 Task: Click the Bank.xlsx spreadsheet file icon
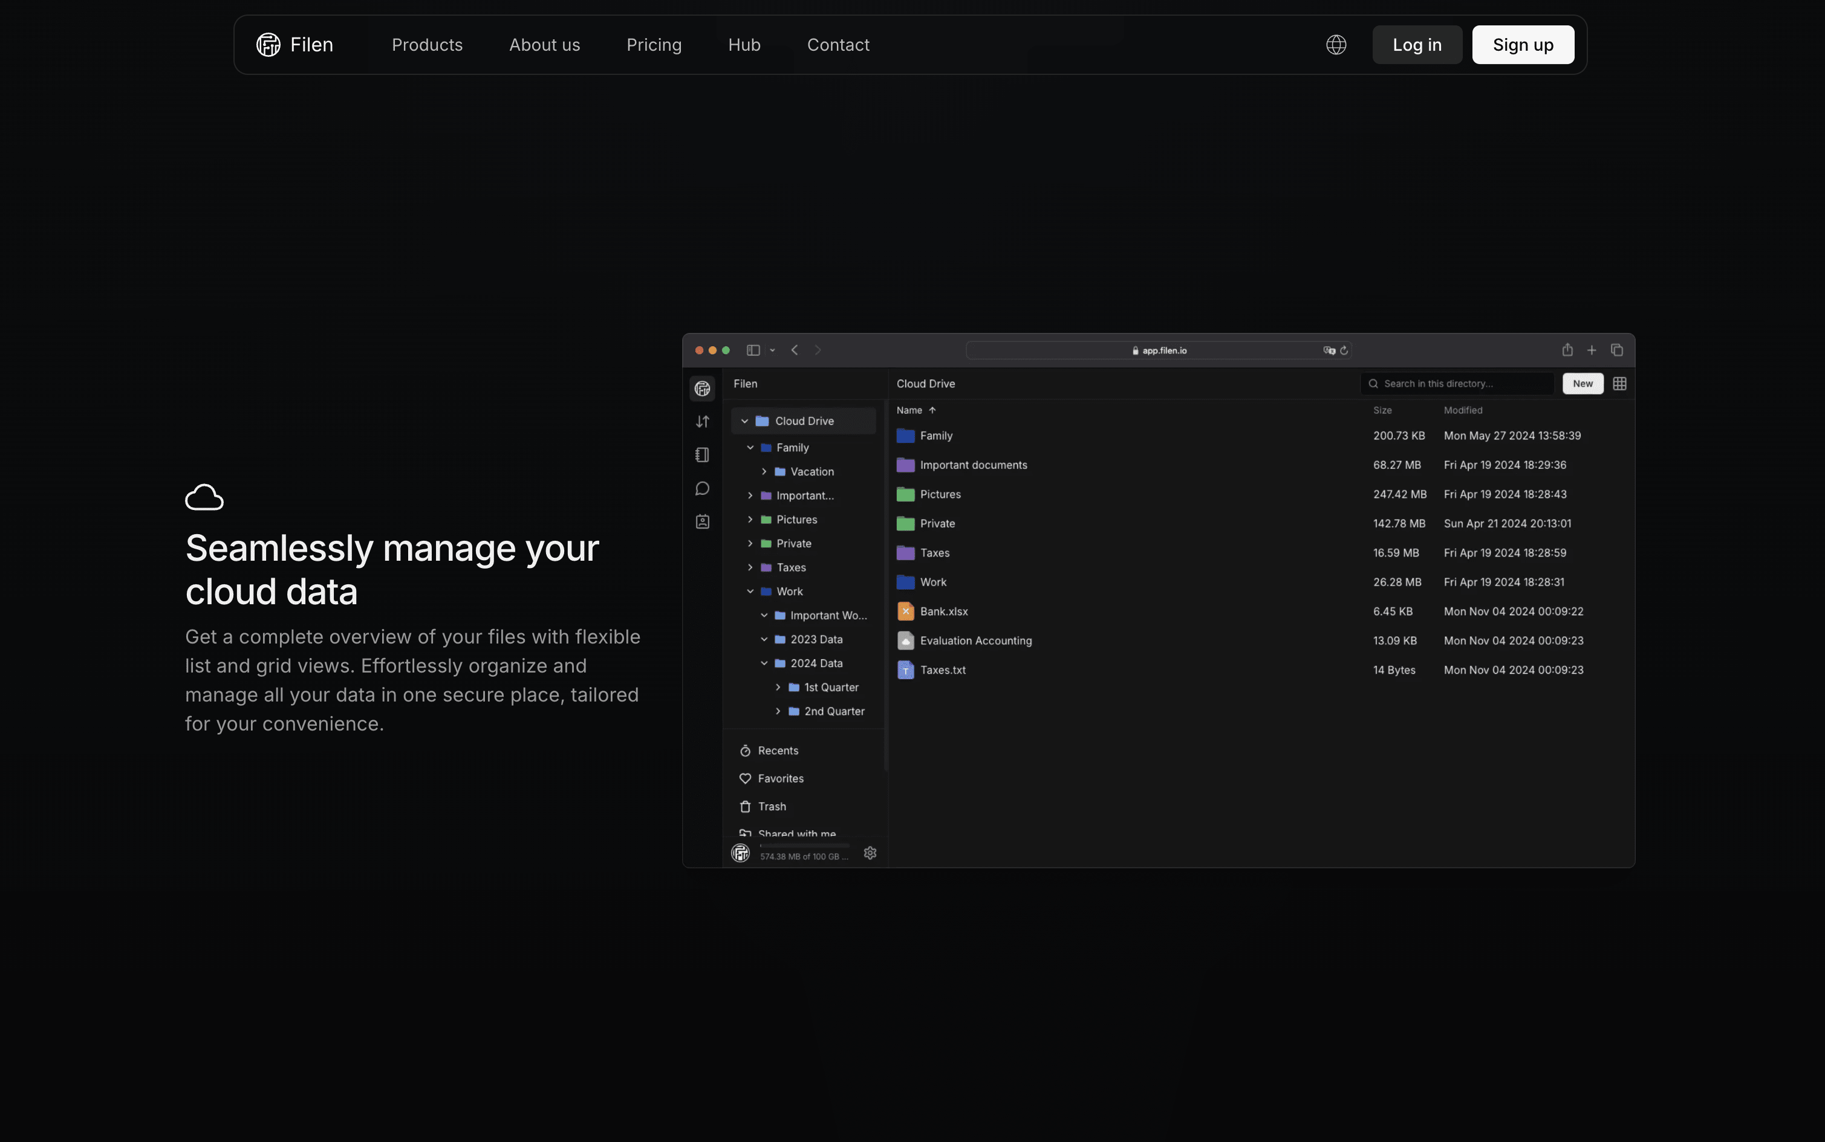pos(905,611)
